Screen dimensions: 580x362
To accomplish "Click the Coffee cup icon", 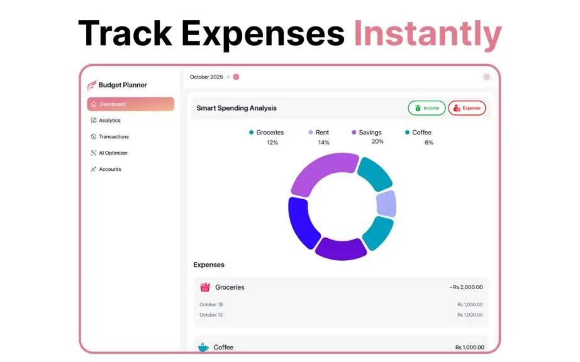I will [203, 347].
